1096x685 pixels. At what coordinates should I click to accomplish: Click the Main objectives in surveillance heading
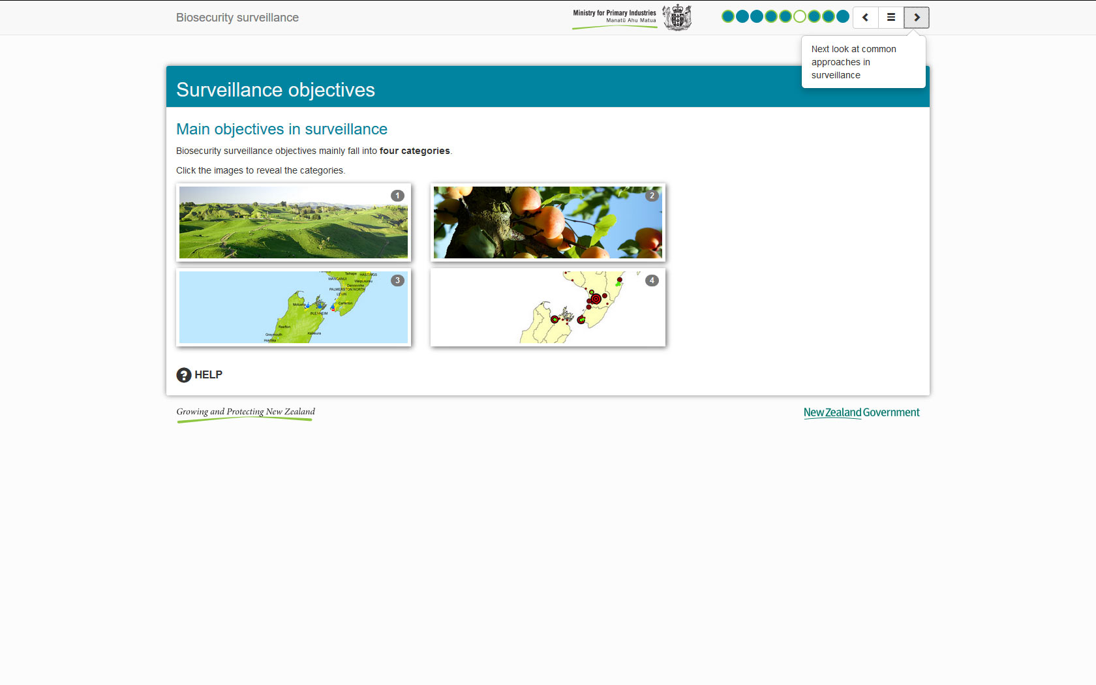[282, 129]
